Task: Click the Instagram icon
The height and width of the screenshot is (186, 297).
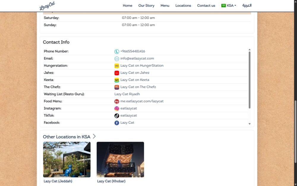Action: (x=117, y=109)
